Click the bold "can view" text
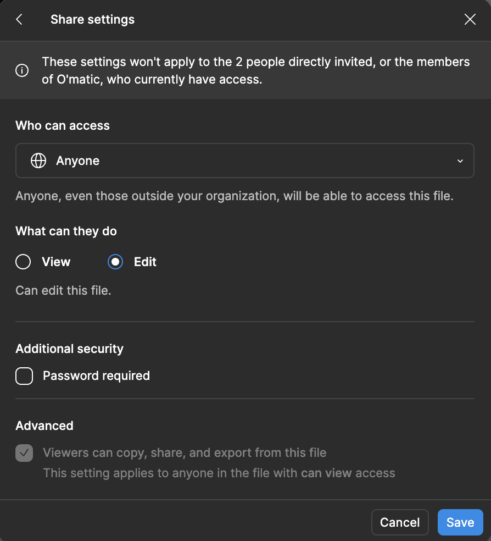Image resolution: width=491 pixels, height=541 pixels. coord(327,473)
